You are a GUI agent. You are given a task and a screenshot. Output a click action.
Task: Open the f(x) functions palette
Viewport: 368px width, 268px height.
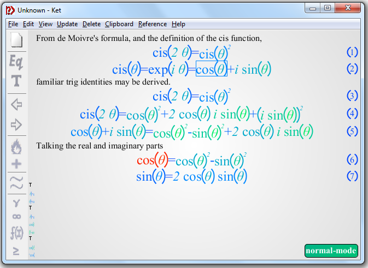point(16,233)
